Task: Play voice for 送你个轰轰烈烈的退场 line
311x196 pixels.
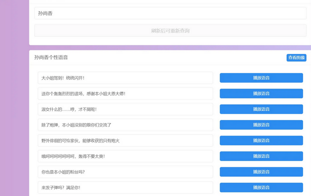Action: tap(261, 93)
